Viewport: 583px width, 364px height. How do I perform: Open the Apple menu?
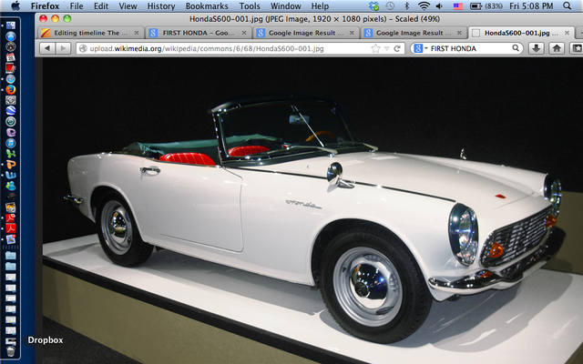tap(15, 6)
